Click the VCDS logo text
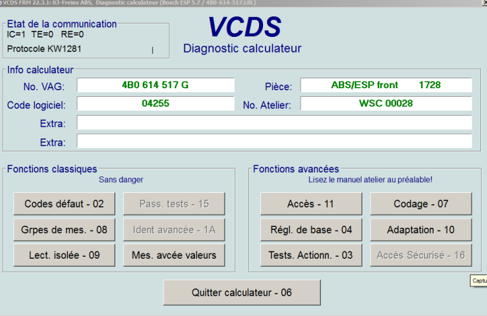Image resolution: width=487 pixels, height=316 pixels. tap(244, 27)
